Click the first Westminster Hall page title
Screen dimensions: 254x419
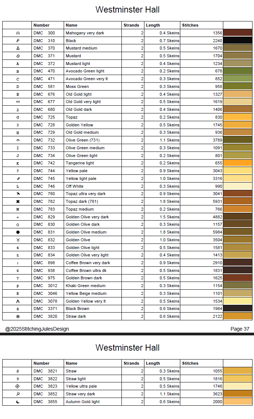tap(127, 10)
